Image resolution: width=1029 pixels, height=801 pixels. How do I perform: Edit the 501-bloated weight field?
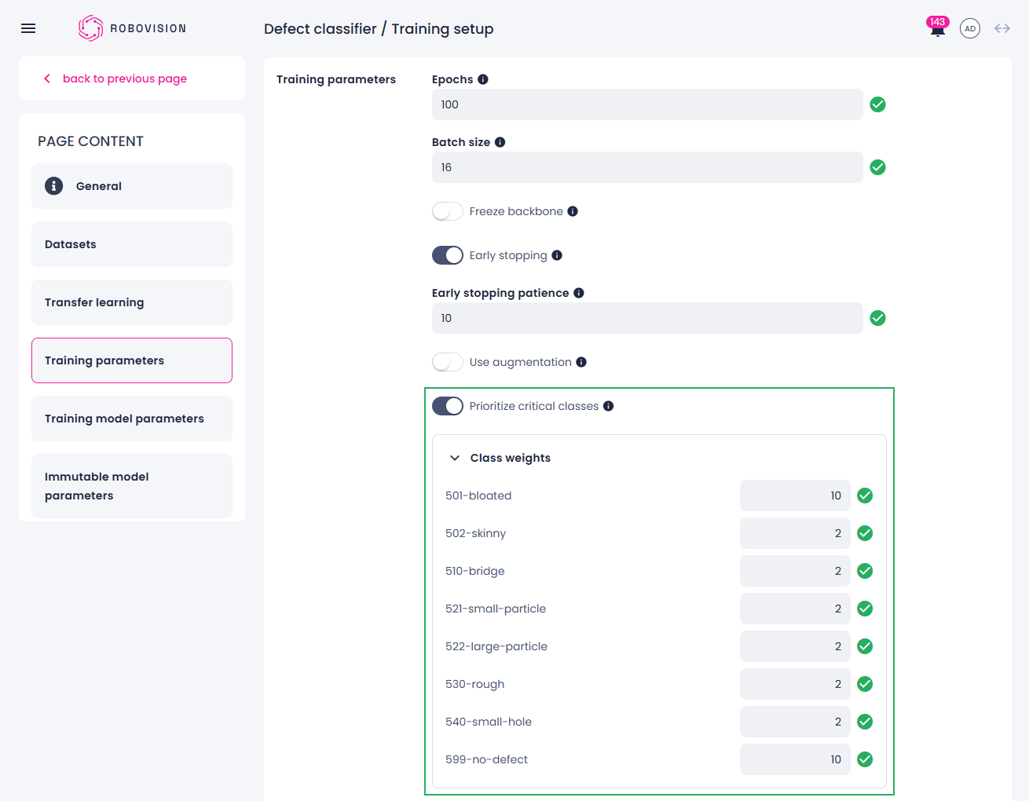coord(795,496)
